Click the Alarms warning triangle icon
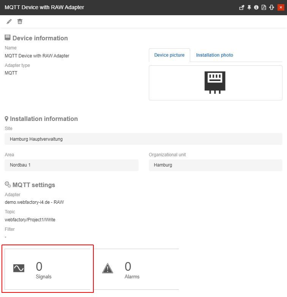Viewport: 287px width, 297px height. tap(107, 268)
